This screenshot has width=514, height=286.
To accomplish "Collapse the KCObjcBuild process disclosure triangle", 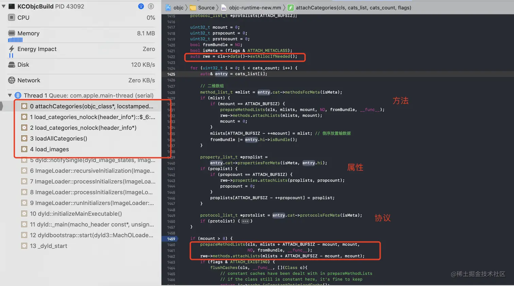I will point(3,6).
